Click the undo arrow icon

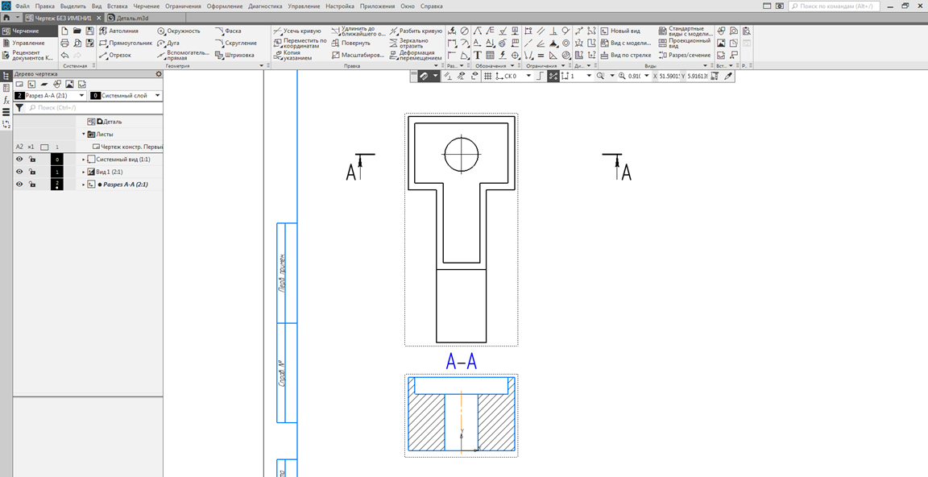pyautogui.click(x=65, y=55)
